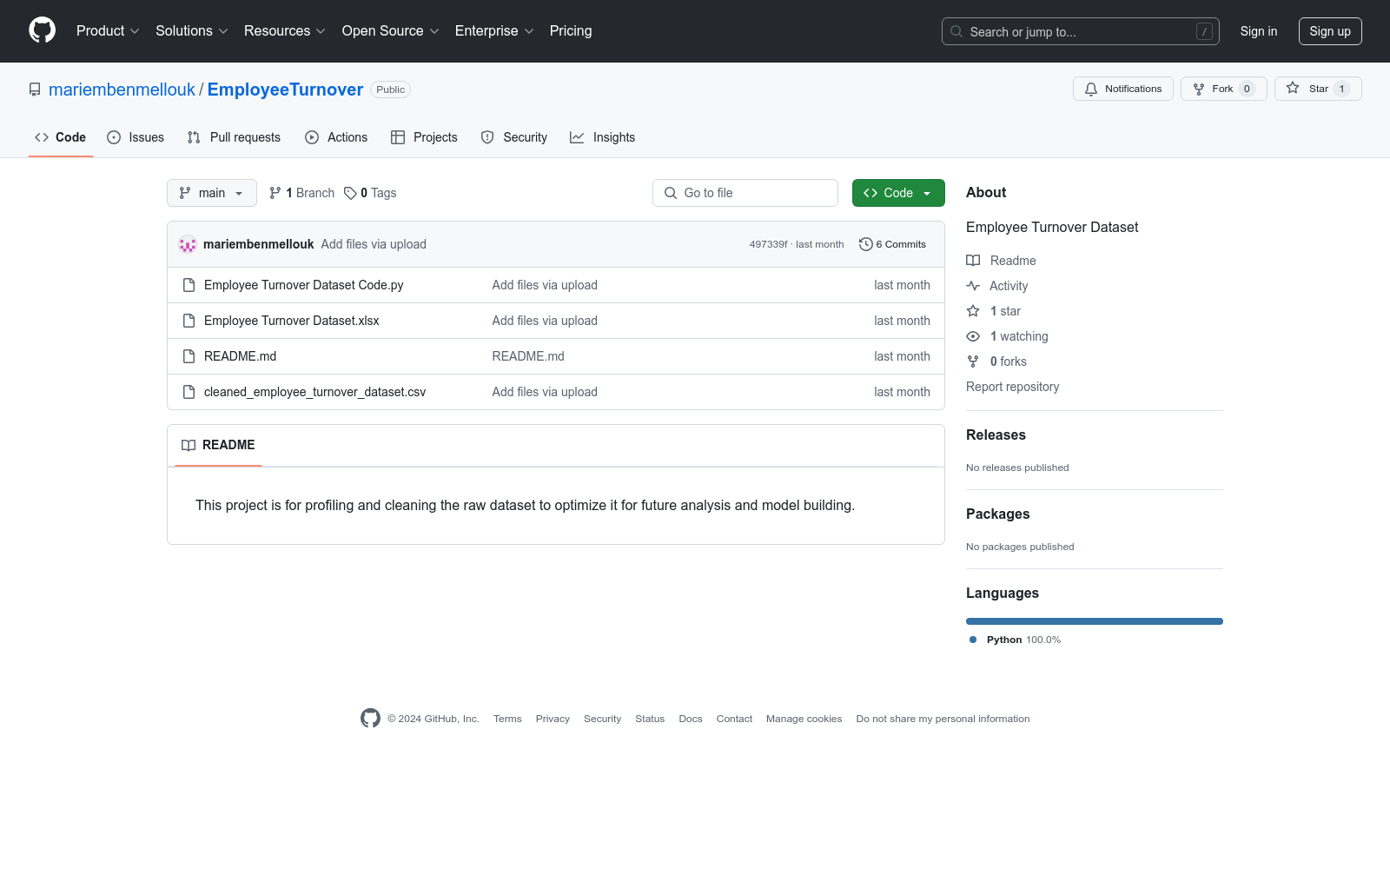The image size is (1390, 869).
Task: Click the repository icon beside mariembenmellouk
Action: pyautogui.click(x=35, y=90)
